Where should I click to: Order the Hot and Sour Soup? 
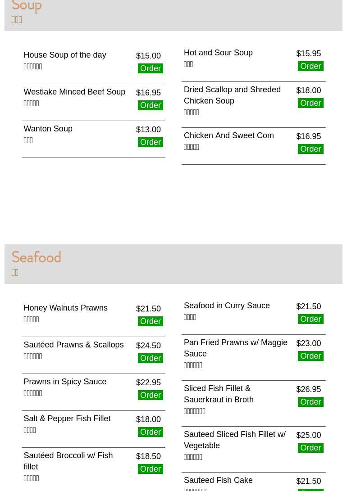pyautogui.click(x=310, y=66)
